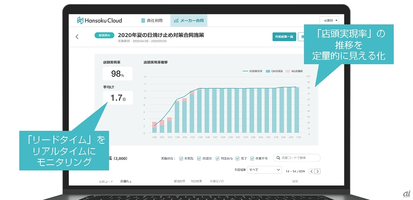The height and width of the screenshot is (200, 413).
Task: Click the NG店舗数 legend swatch
Action: (288, 71)
